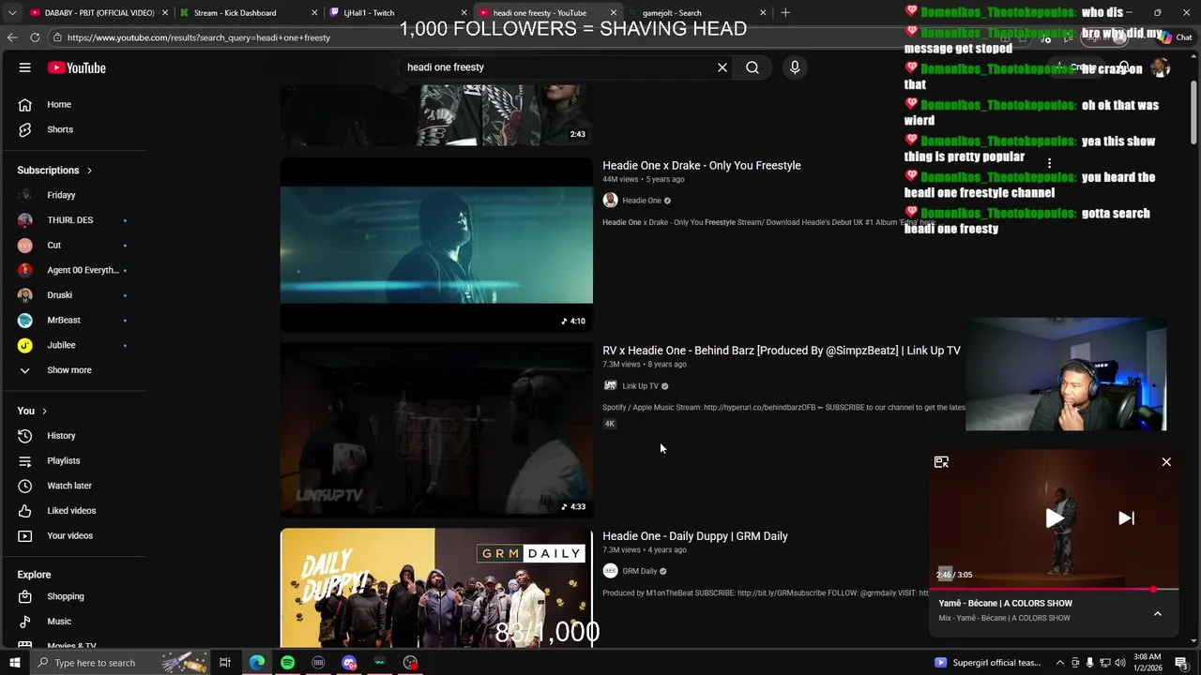Click the Behind Barz video thumbnail
This screenshot has width=1201, height=675.
tap(436, 430)
